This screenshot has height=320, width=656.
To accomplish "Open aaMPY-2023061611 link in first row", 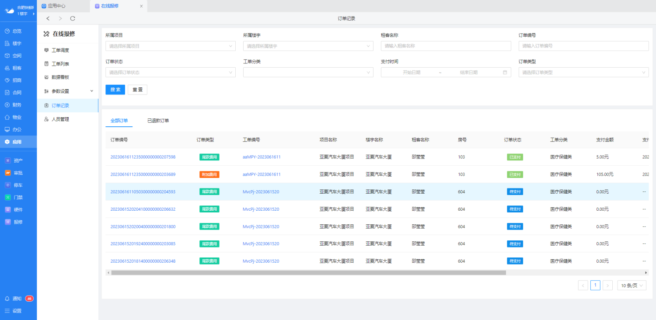I will [262, 157].
